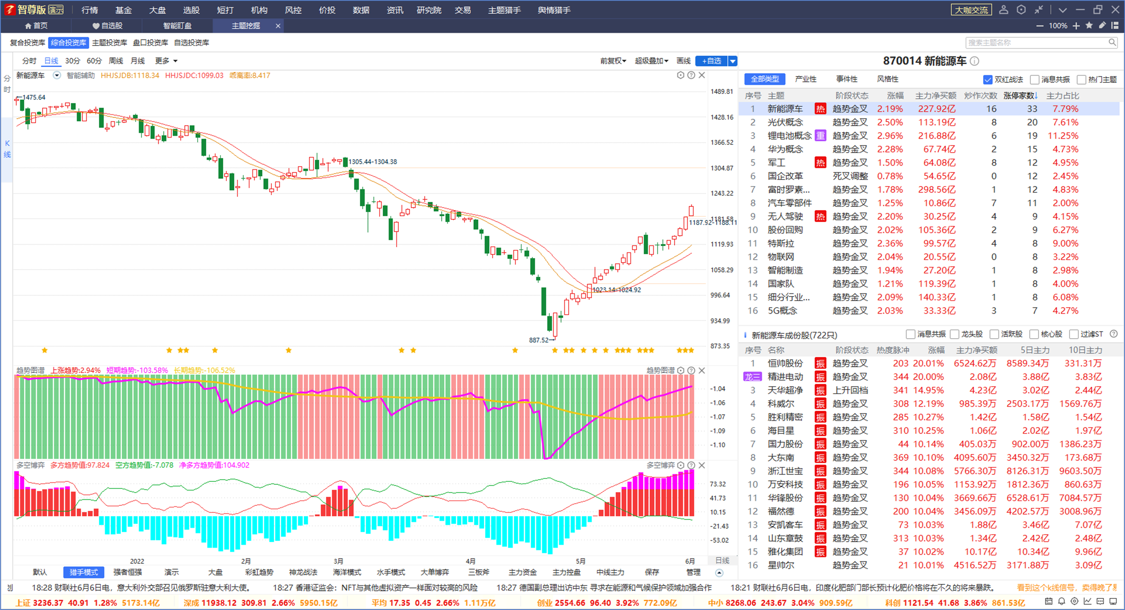Enable 消息共振 checkbox in constituent stocks header
The width and height of the screenshot is (1125, 610).
pyautogui.click(x=910, y=334)
